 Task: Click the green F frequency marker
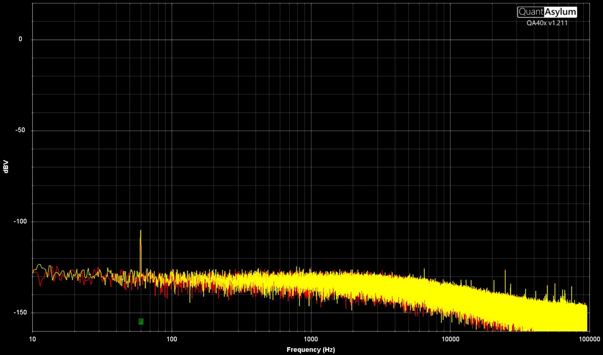click(x=141, y=321)
